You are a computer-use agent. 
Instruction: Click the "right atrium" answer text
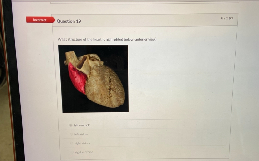point(82,143)
